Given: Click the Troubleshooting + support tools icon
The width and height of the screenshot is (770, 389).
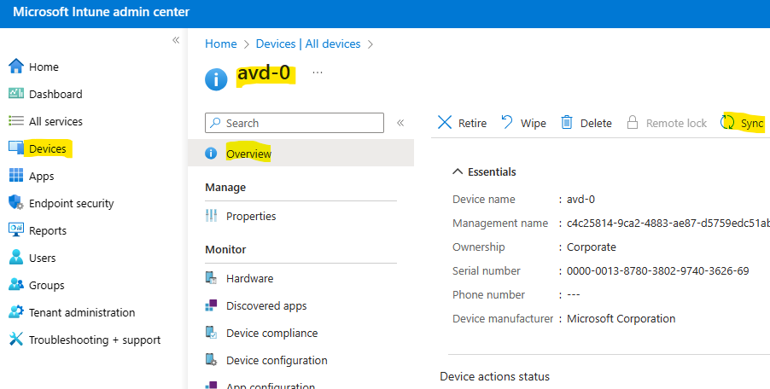Looking at the screenshot, I should pyautogui.click(x=16, y=339).
